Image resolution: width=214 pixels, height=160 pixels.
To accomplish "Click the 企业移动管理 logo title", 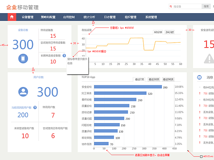I will pos(23,7).
